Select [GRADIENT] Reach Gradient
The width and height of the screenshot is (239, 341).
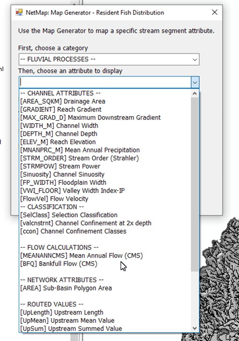tap(61, 109)
